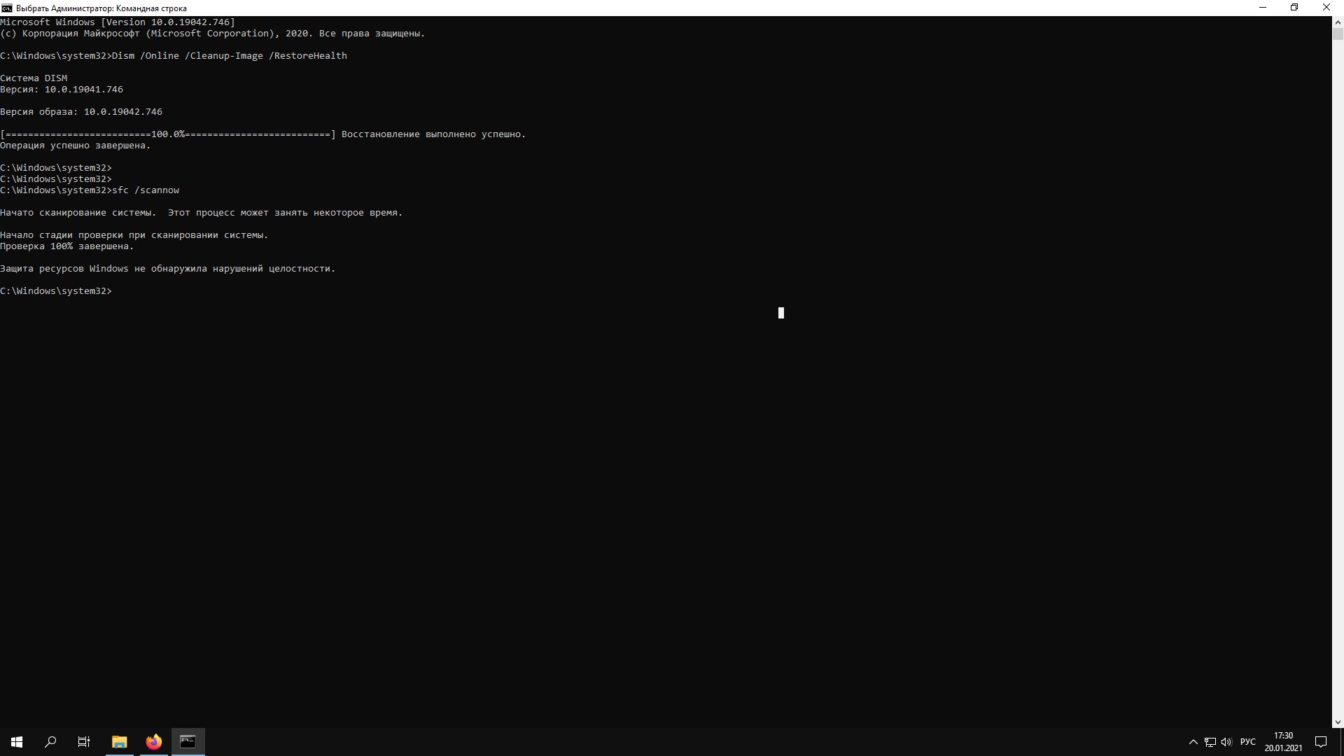
Task: Open volume speaker tray icon
Action: (x=1226, y=742)
